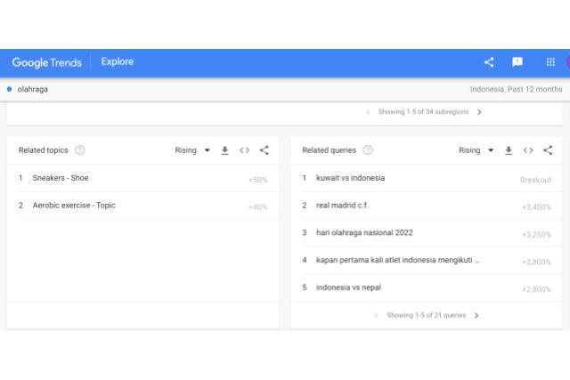The height and width of the screenshot is (380, 570).
Task: Go to previous page of related queries
Action: click(377, 315)
